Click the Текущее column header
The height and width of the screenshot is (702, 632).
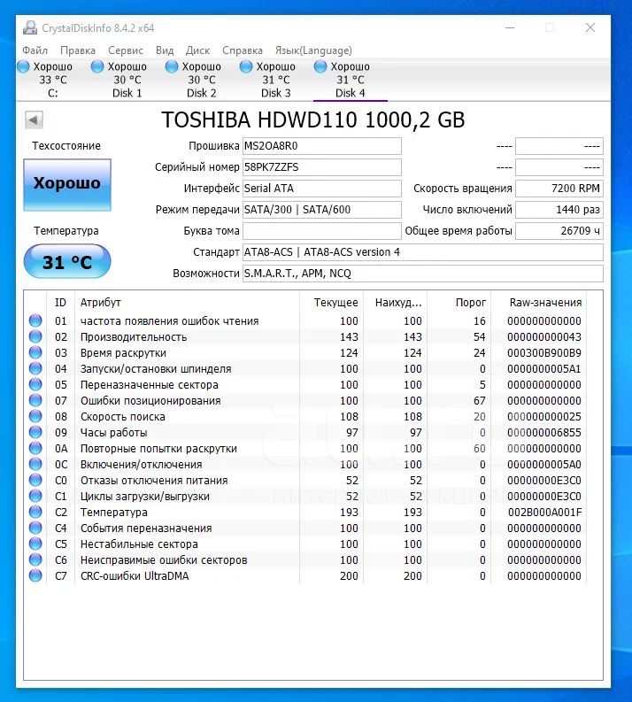(331, 303)
